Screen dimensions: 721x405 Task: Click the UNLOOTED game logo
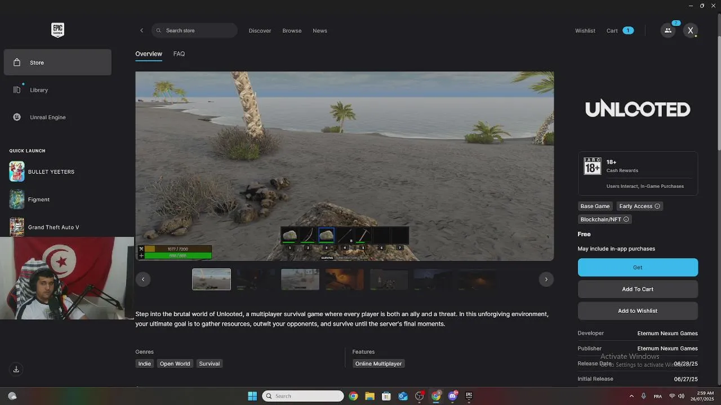click(638, 108)
